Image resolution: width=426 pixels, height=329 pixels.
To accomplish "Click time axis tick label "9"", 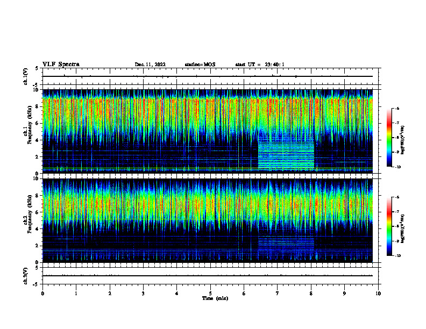I will (344, 294).
